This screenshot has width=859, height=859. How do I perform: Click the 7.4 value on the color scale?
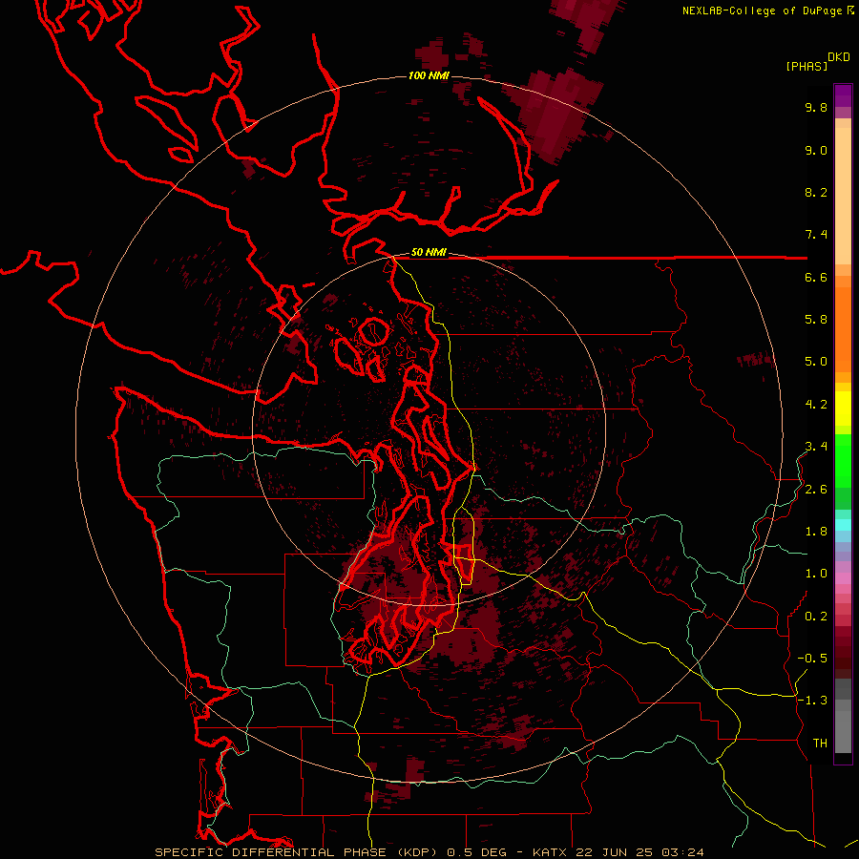click(816, 235)
